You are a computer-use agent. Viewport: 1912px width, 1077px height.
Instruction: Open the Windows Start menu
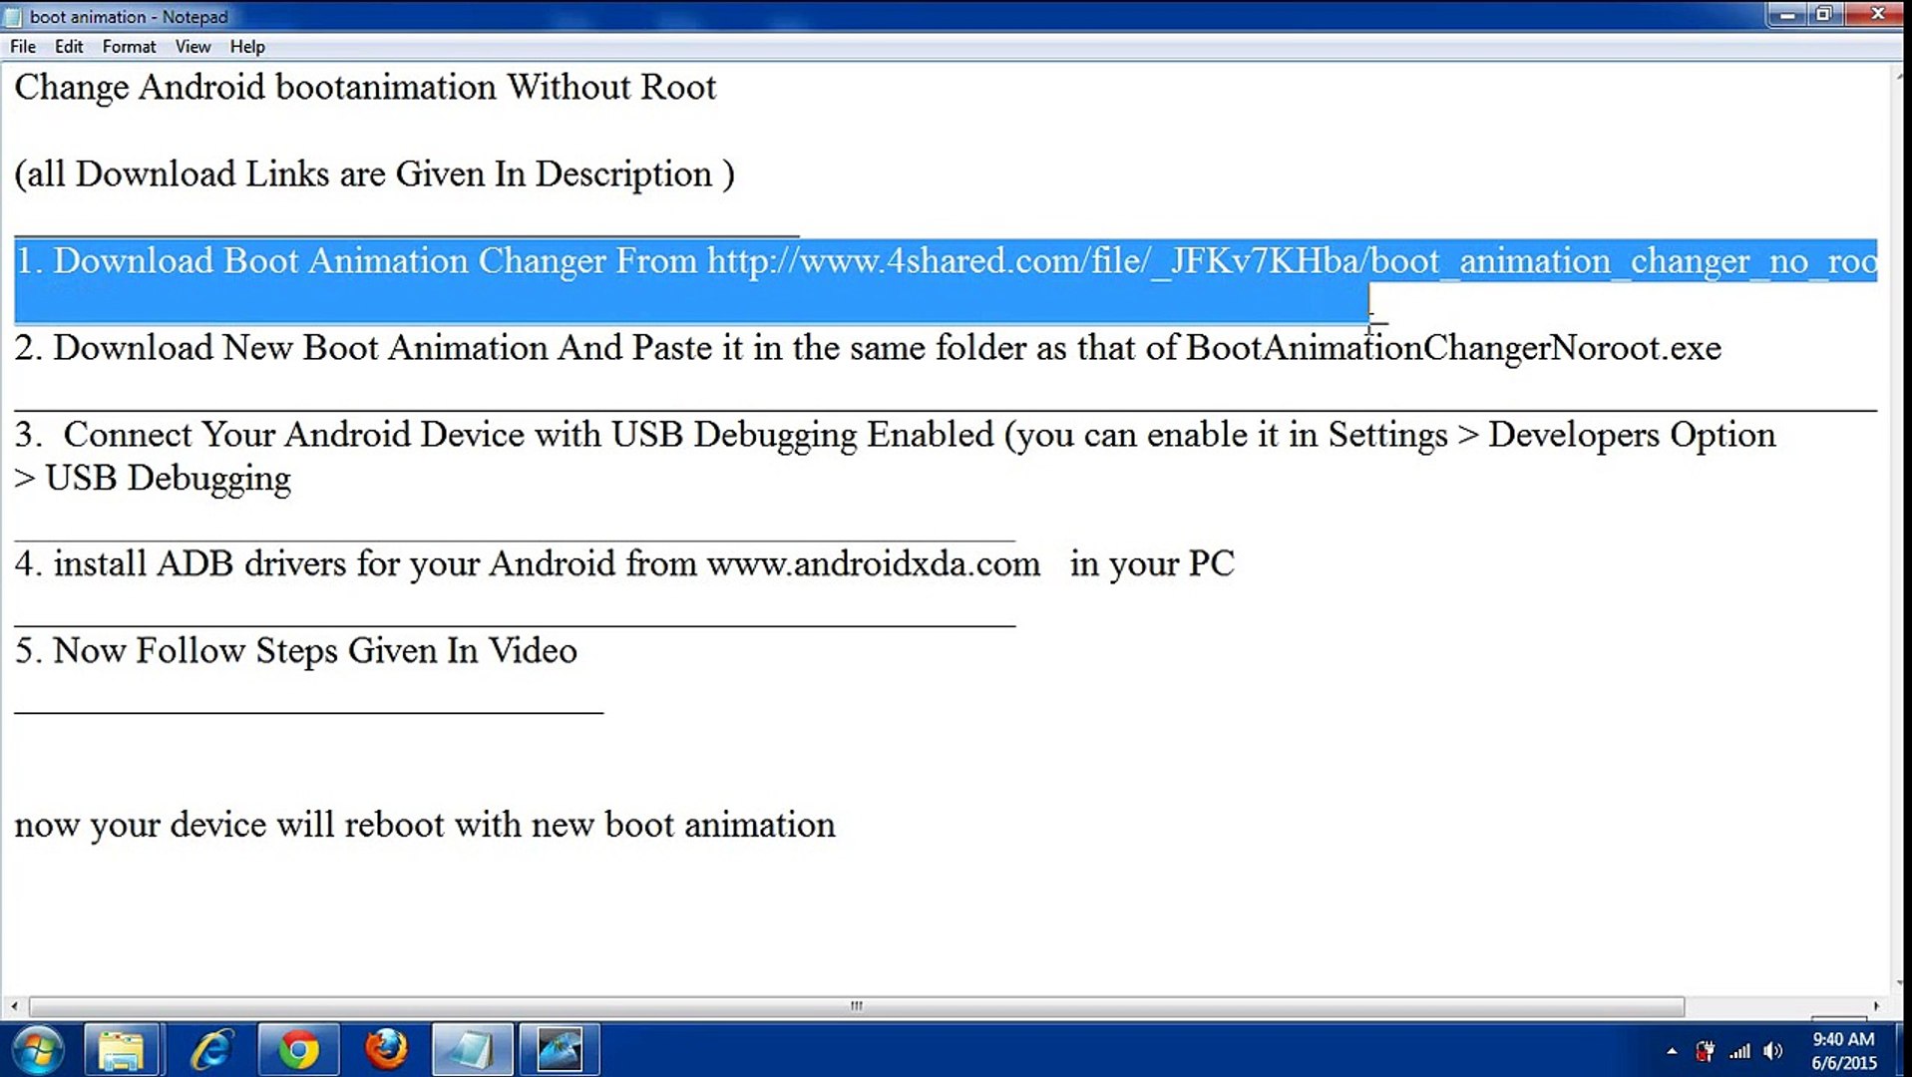[x=38, y=1050]
